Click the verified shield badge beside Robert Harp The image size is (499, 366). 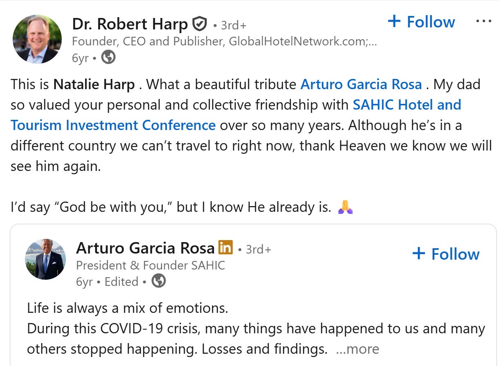coord(199,25)
